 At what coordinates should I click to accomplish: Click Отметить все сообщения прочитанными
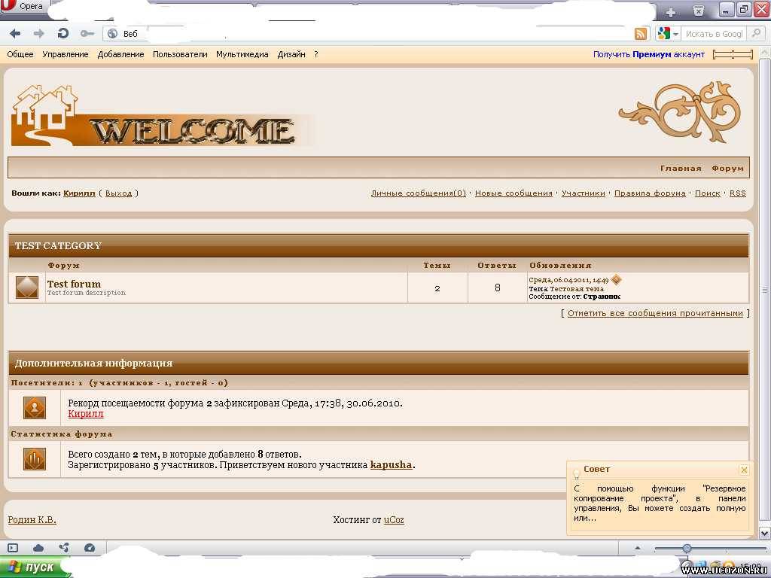tap(656, 313)
